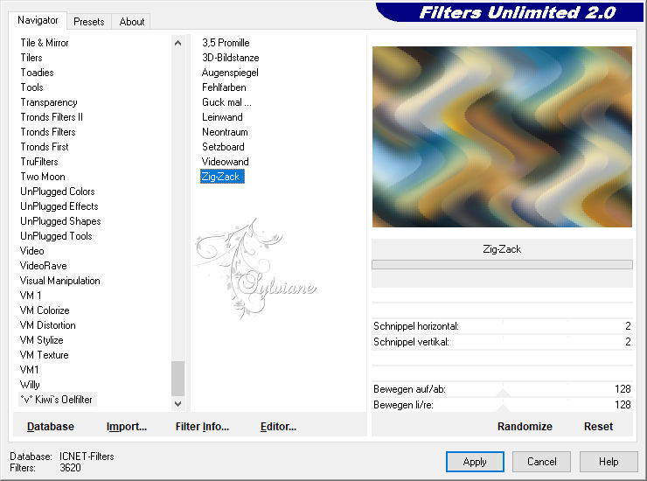
Task: Choose the Leinwand filter
Action: tap(222, 117)
